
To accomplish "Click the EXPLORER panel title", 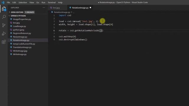I will pos(15,8).
